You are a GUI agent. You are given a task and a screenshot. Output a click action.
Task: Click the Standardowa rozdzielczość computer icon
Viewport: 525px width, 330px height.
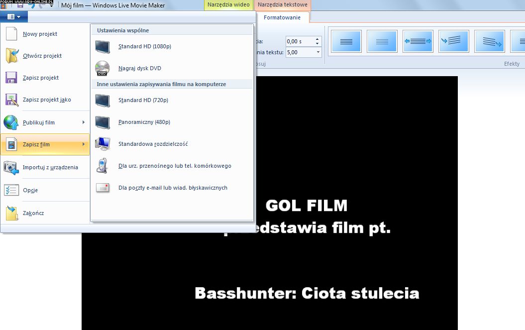[x=103, y=144]
